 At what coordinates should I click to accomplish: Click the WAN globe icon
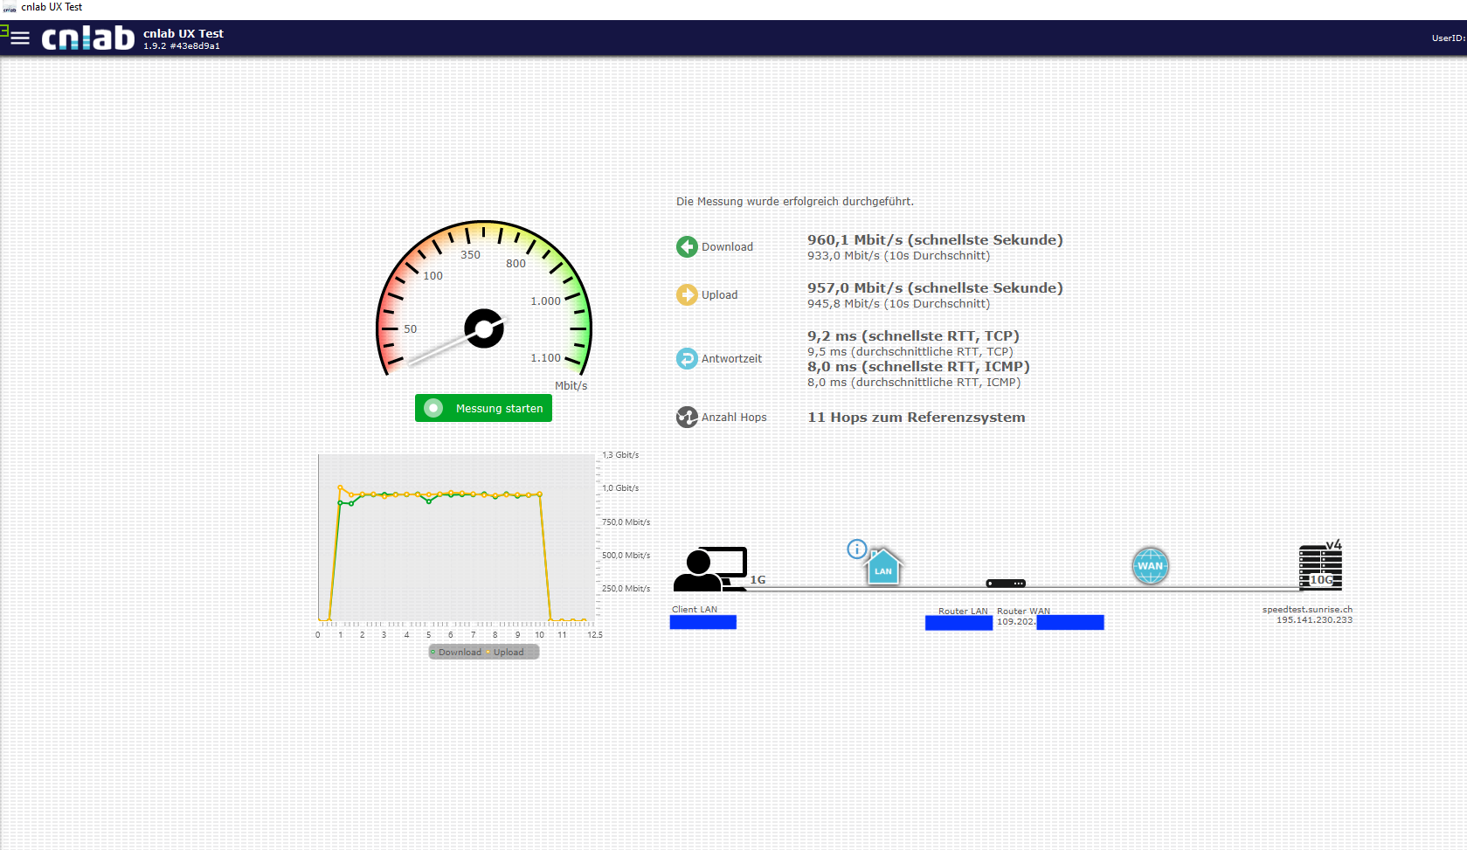pyautogui.click(x=1150, y=566)
